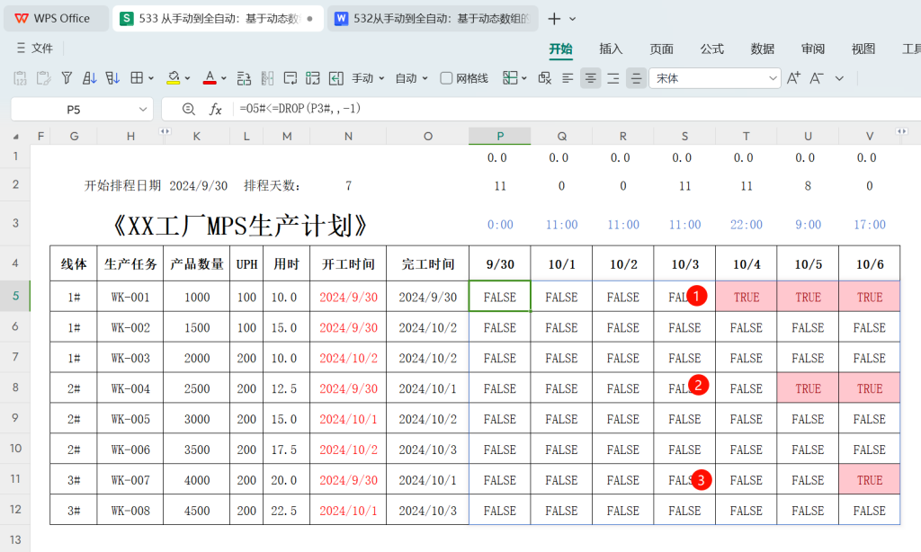The image size is (921, 552).
Task: Open the WPS Office home tab
Action: pyautogui.click(x=56, y=18)
